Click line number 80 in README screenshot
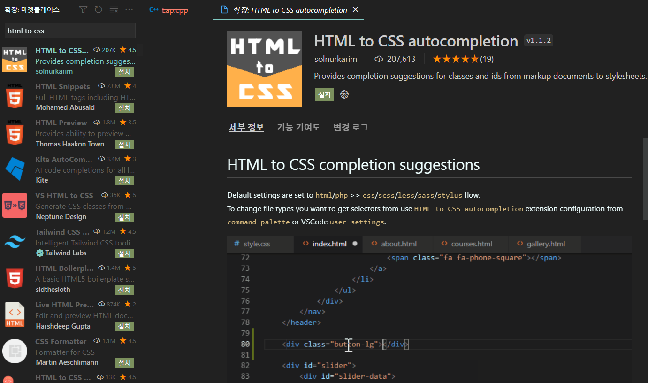Image resolution: width=648 pixels, height=383 pixels. click(x=245, y=344)
